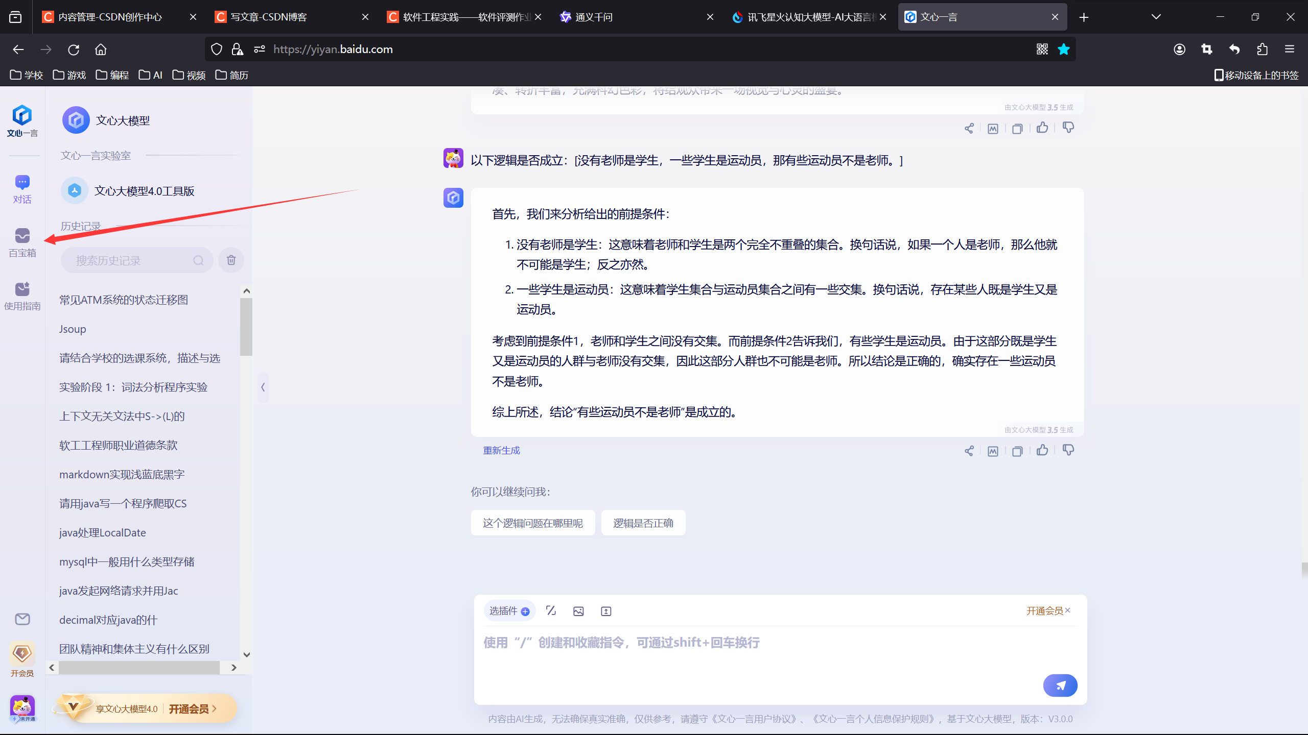Collapse the history sidebar with chevron handle
The image size is (1308, 735).
click(263, 387)
